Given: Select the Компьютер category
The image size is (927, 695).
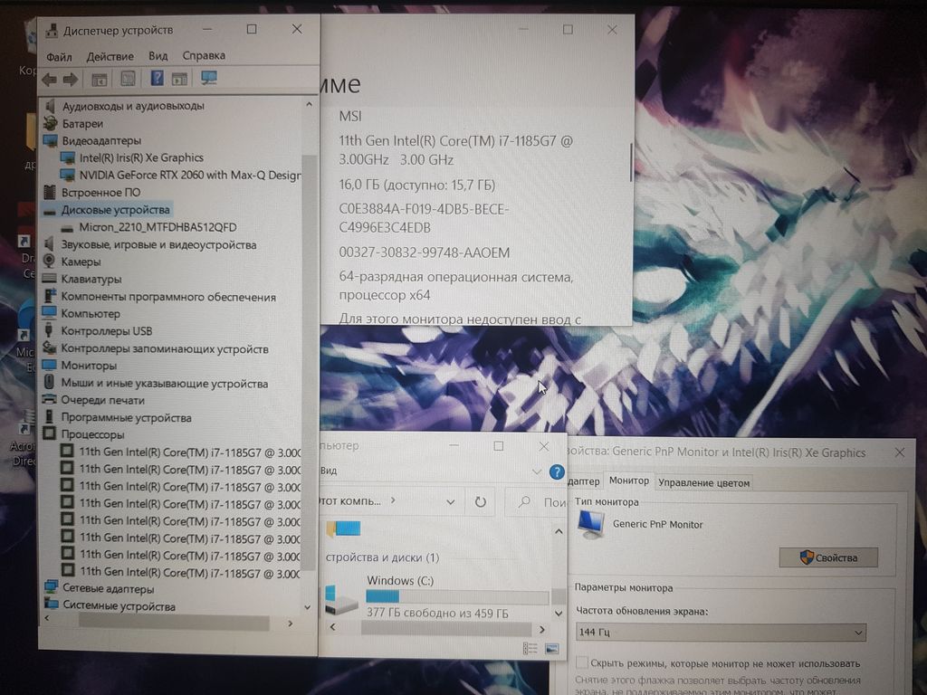Looking at the screenshot, I should pyautogui.click(x=91, y=314).
